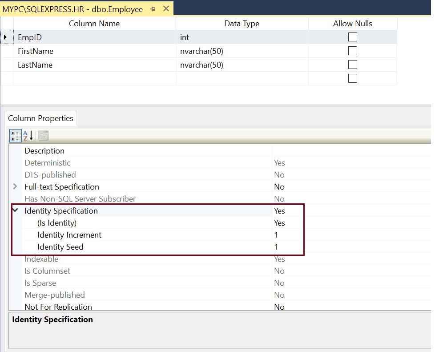Collapse the Identity Specification node
This screenshot has height=352, width=435.
click(16, 210)
